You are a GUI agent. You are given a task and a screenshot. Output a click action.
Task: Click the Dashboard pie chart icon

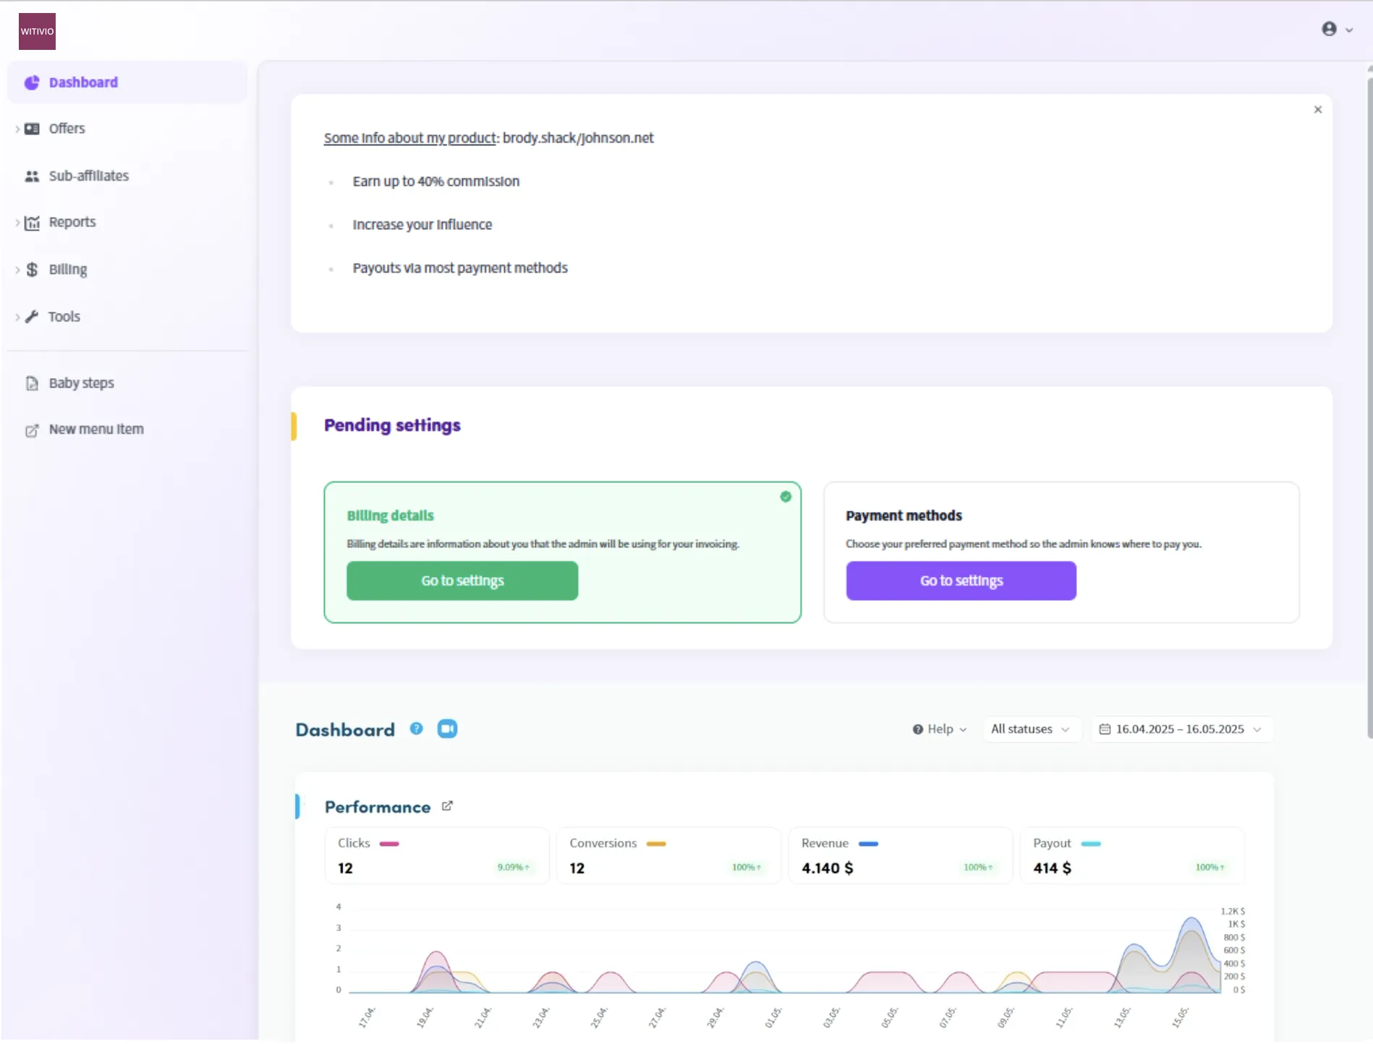[32, 82]
